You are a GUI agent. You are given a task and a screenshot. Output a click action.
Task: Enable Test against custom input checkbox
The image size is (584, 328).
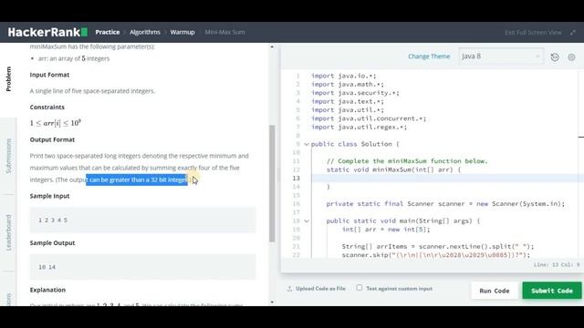click(x=359, y=288)
